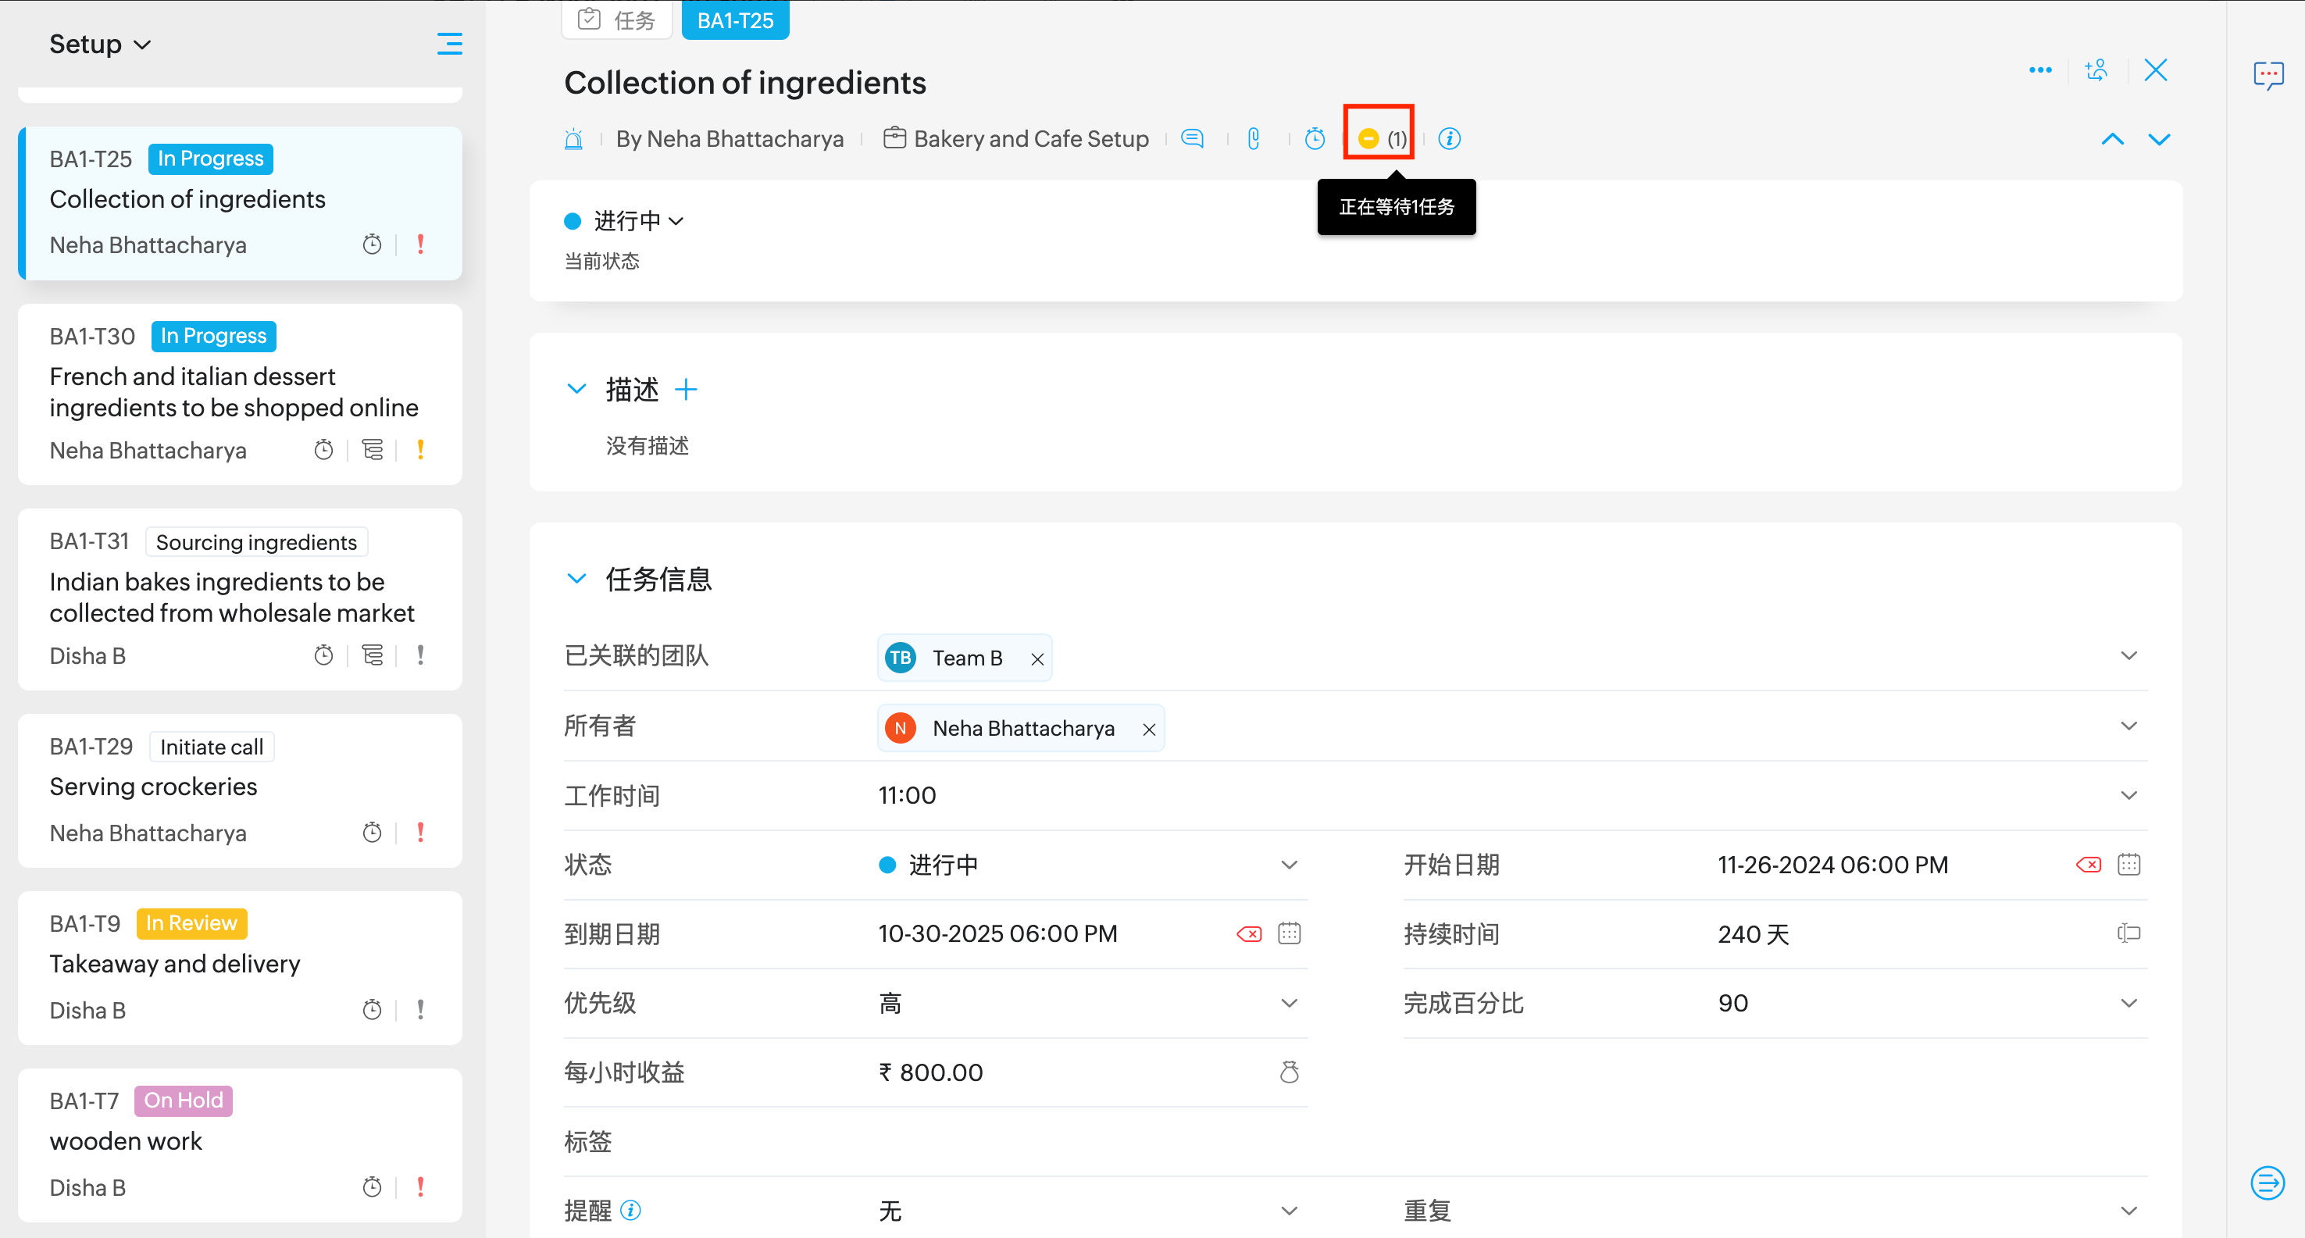Click the yellow waiting-task dependency icon
2305x1238 pixels.
coord(1368,139)
